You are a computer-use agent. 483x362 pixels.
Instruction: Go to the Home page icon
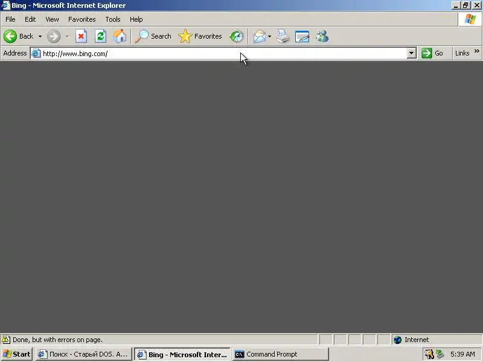[120, 36]
